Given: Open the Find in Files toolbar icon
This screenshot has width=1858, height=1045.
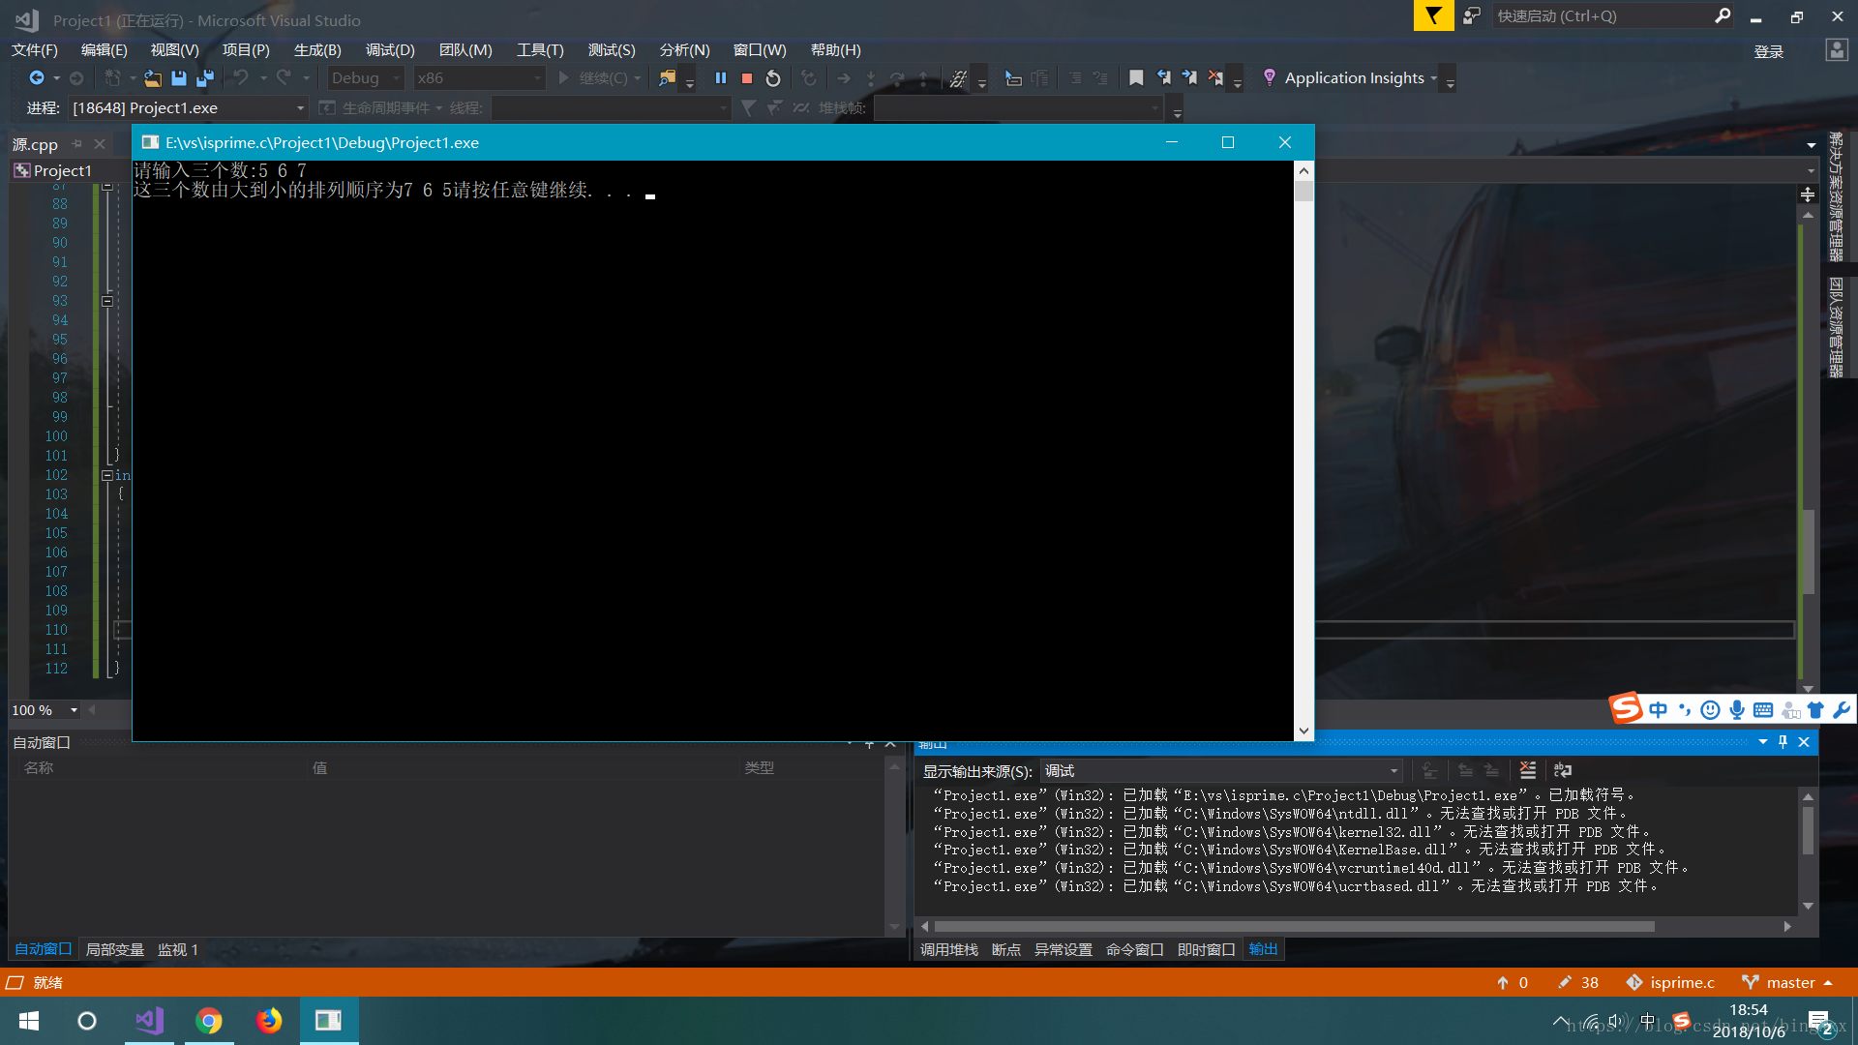Looking at the screenshot, I should [x=667, y=78].
